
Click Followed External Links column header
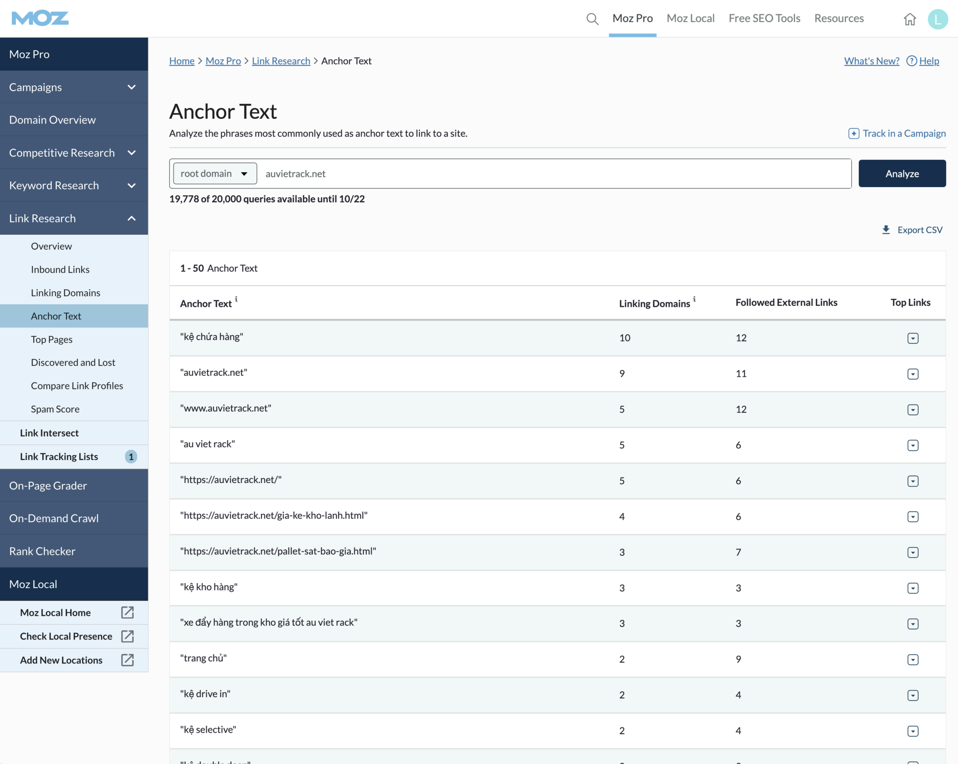(786, 303)
